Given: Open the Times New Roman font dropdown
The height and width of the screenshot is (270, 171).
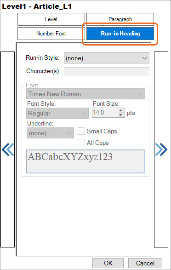Looking at the screenshot, I should 85,94.
